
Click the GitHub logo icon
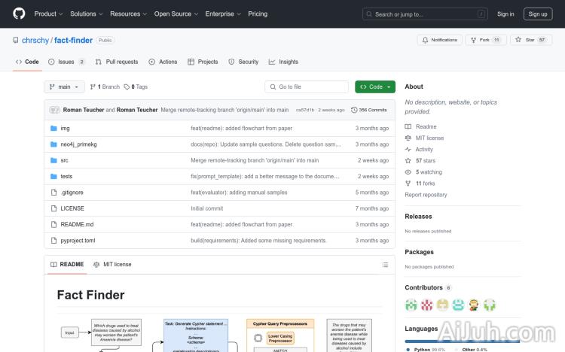click(19, 14)
